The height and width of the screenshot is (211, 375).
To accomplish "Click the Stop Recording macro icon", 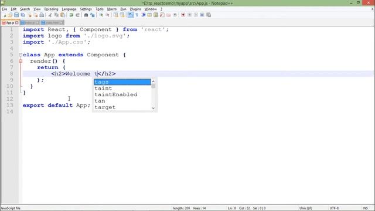I will coord(189,15).
